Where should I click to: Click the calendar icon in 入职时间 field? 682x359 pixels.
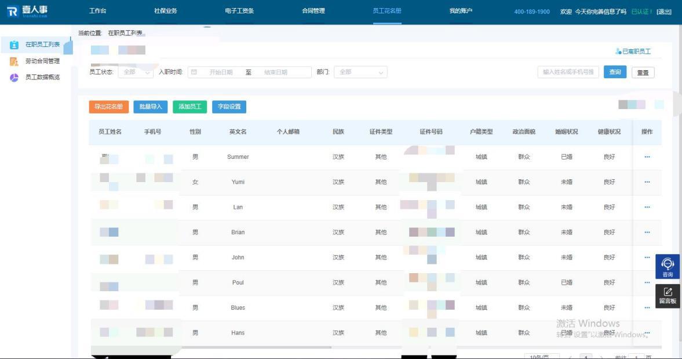pyautogui.click(x=194, y=72)
